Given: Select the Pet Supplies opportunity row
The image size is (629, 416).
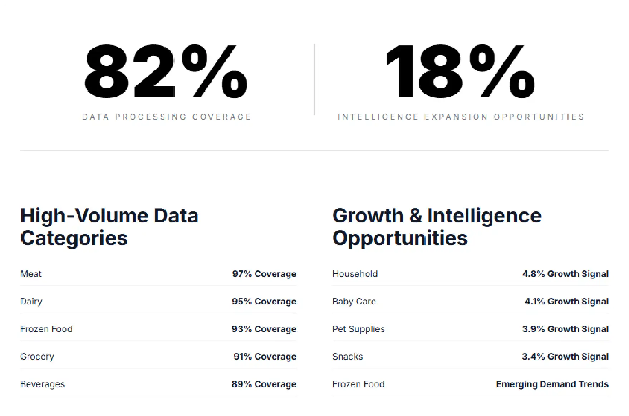Looking at the screenshot, I should pyautogui.click(x=470, y=329).
